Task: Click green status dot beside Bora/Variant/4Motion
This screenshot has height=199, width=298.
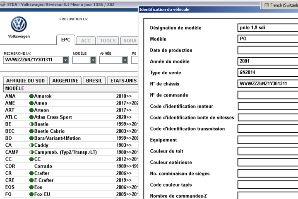Action: (x=31, y=138)
